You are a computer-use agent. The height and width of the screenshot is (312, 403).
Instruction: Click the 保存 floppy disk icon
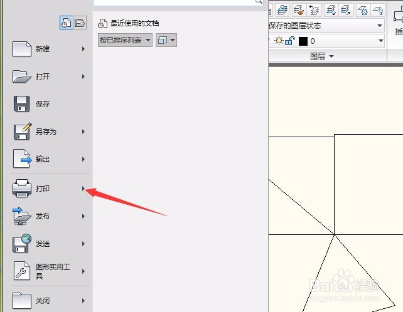click(x=21, y=103)
